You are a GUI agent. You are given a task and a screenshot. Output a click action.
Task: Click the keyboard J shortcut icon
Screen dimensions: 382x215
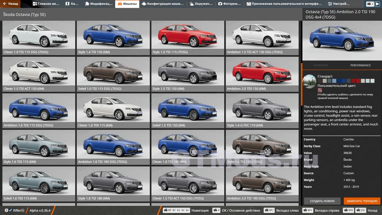(x=370, y=4)
